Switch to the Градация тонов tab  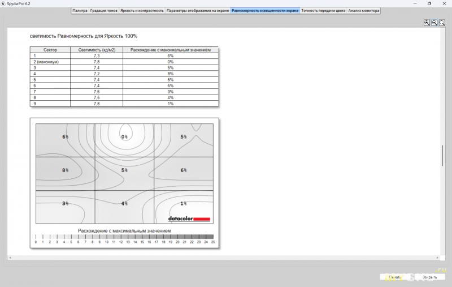pyautogui.click(x=103, y=10)
